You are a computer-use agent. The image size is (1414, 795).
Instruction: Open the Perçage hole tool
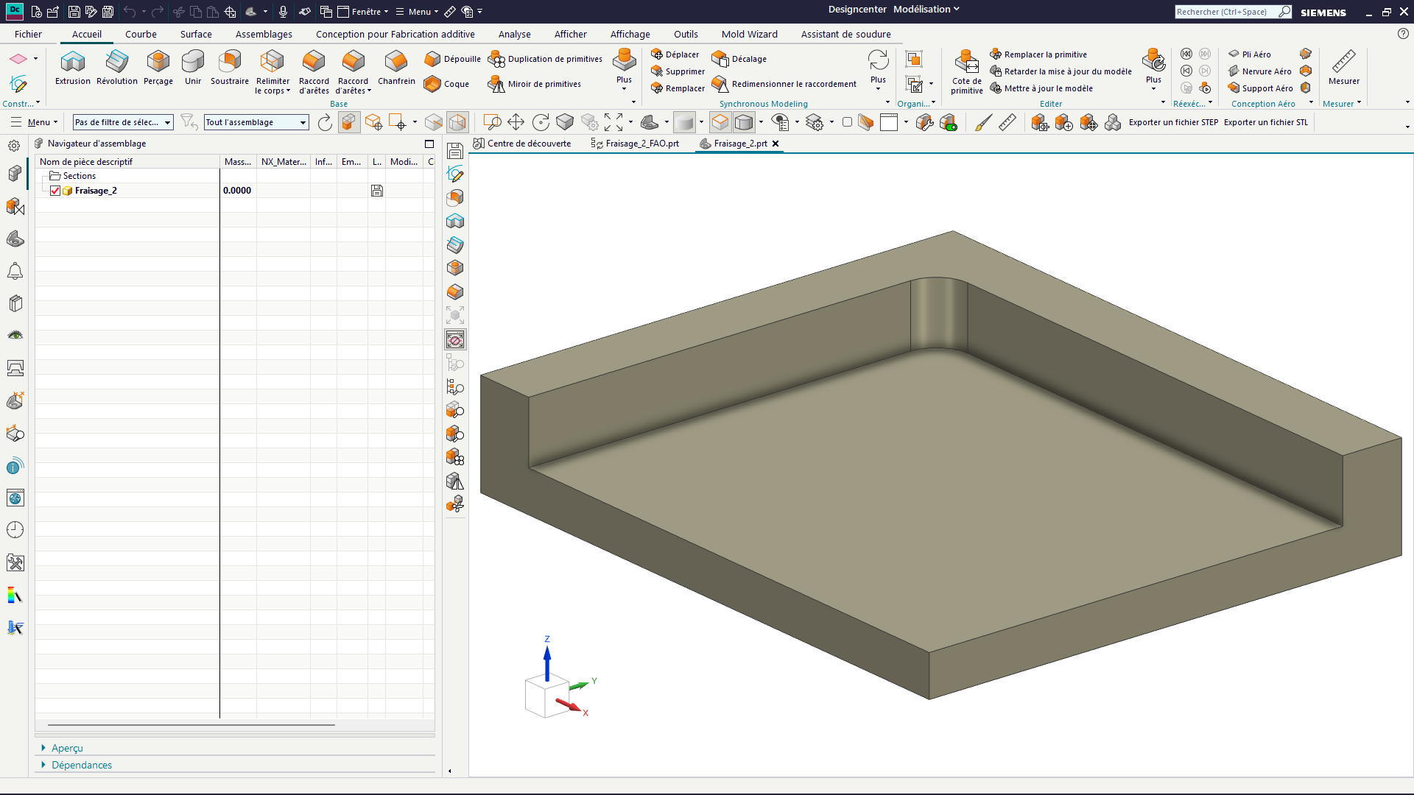[158, 68]
